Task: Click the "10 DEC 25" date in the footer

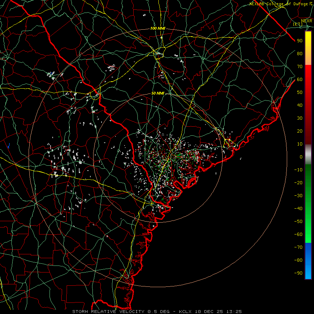Action: 209,312
